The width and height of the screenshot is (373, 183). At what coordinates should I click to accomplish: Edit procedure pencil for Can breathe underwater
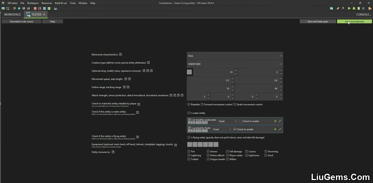(280, 121)
